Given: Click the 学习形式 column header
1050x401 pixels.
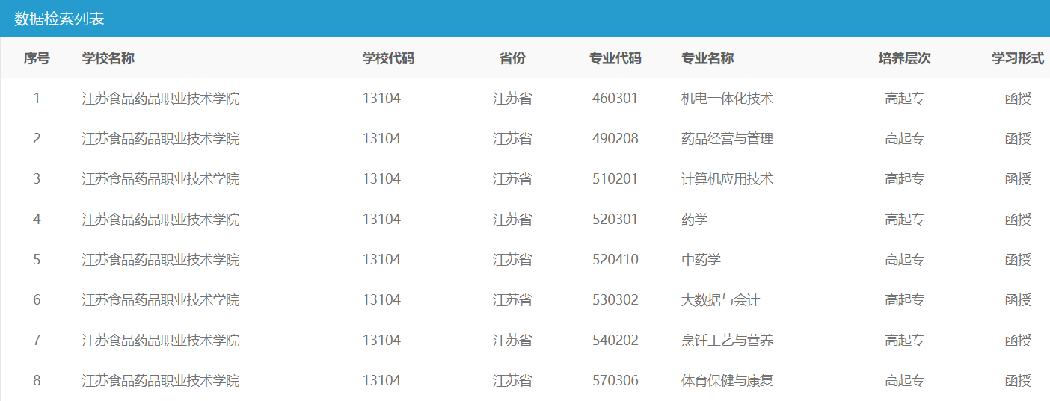Looking at the screenshot, I should (x=1018, y=58).
